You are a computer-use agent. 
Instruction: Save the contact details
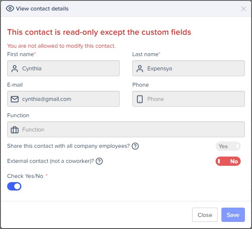point(233,215)
